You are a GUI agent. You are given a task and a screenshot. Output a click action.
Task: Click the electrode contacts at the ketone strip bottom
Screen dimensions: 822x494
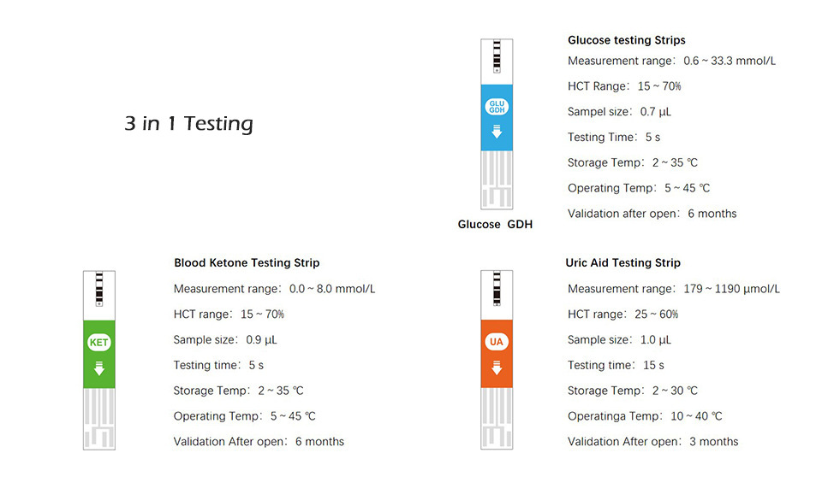pyautogui.click(x=99, y=419)
